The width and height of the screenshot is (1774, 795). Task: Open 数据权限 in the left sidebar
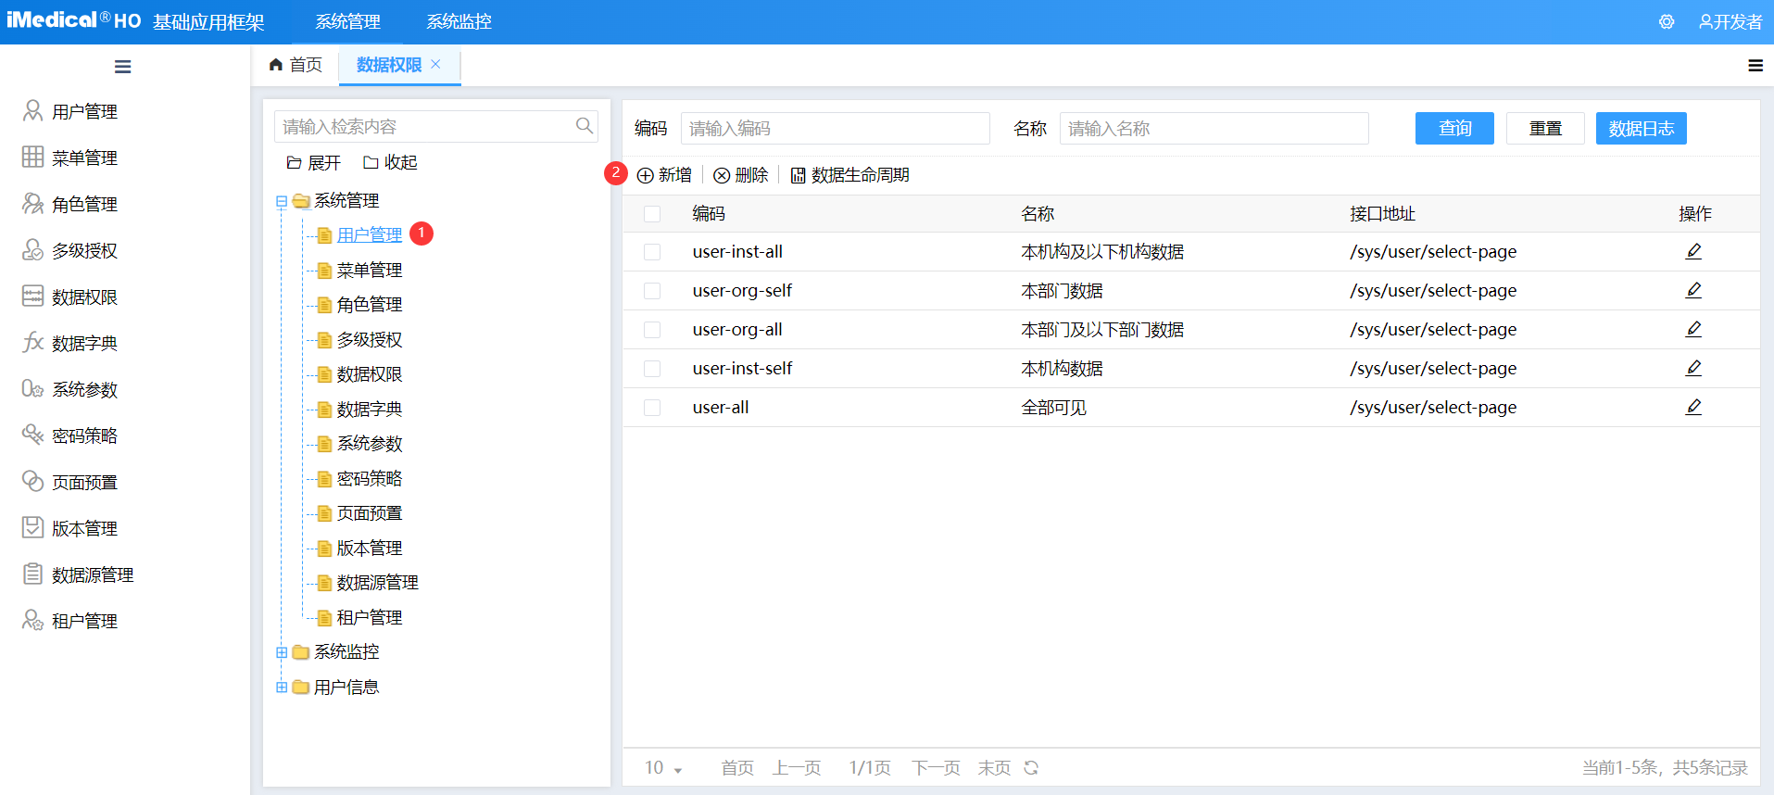tap(70, 297)
